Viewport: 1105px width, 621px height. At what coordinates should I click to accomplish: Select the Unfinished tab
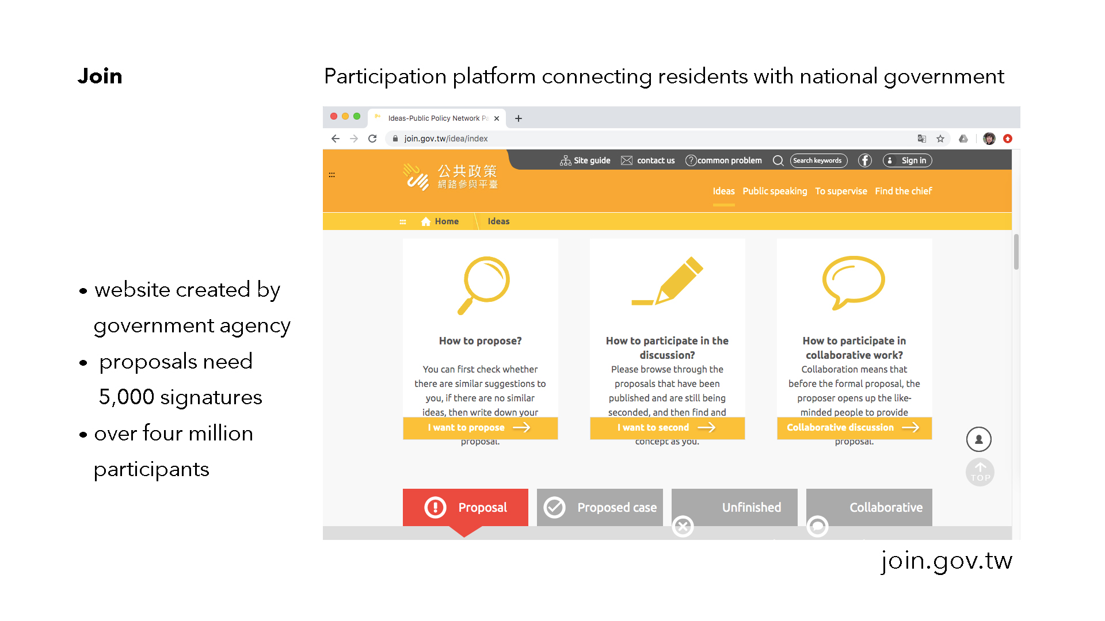[734, 507]
